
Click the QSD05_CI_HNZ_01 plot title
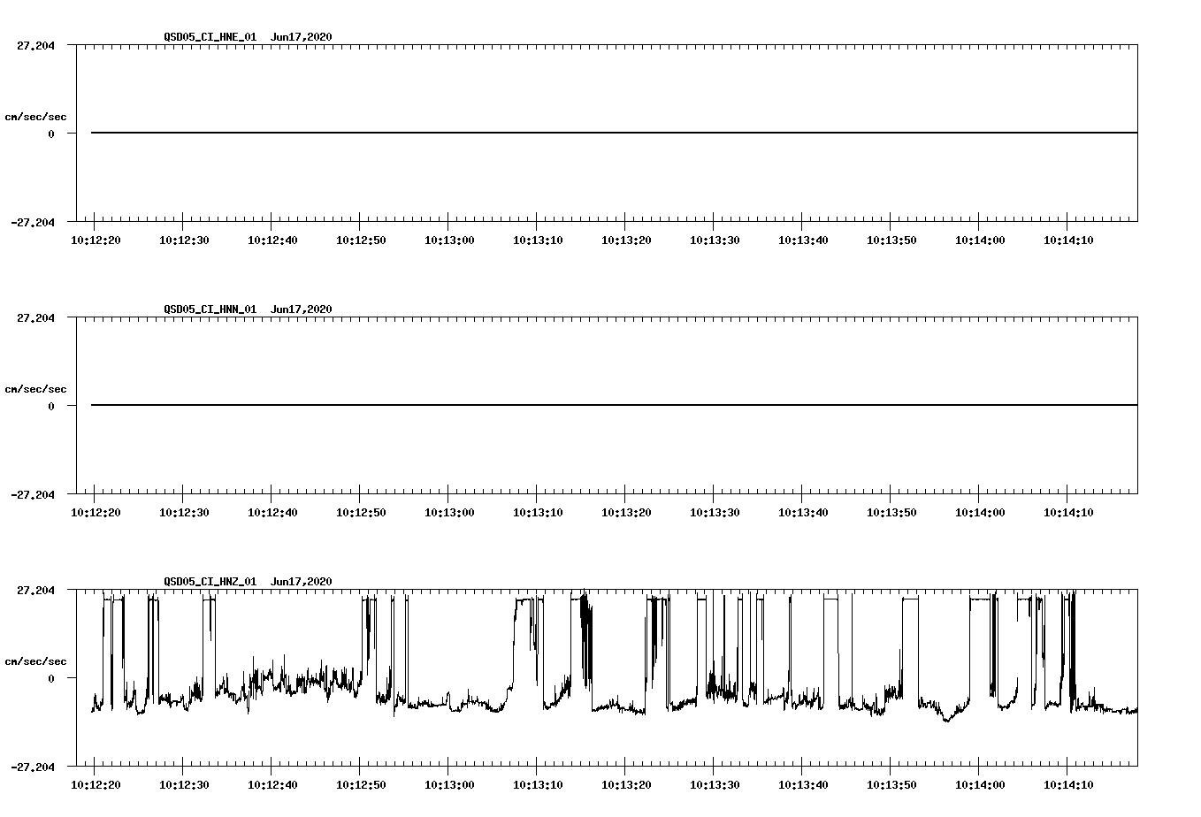[x=210, y=582]
